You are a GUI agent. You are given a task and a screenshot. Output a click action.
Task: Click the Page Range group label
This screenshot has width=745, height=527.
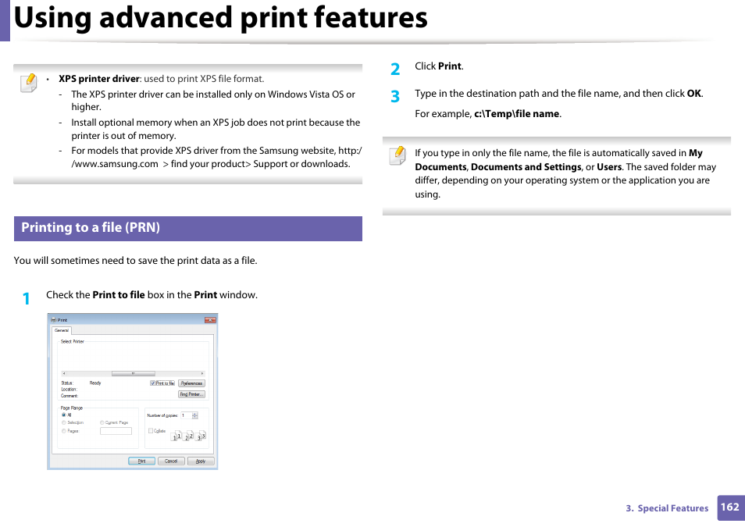72,408
